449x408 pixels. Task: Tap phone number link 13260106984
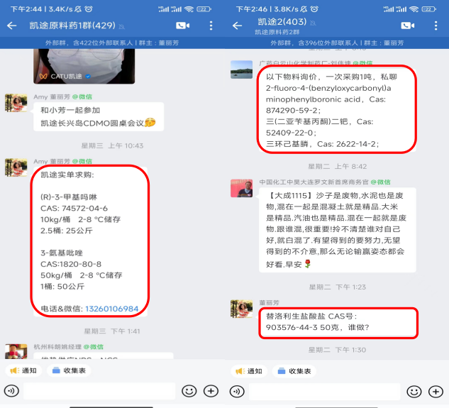tap(112, 309)
